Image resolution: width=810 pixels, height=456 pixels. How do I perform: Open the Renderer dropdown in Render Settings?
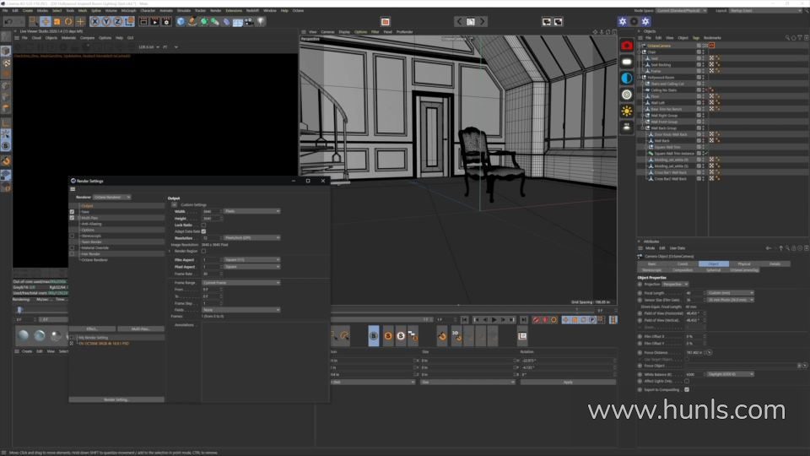[113, 197]
